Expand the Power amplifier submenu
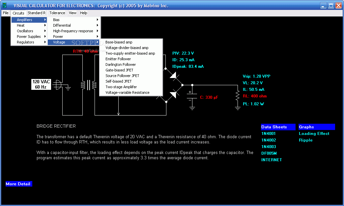Image resolution: width=344 pixels, height=206 pixels. pos(74,37)
